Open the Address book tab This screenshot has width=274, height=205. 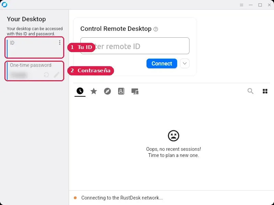[x=121, y=91]
